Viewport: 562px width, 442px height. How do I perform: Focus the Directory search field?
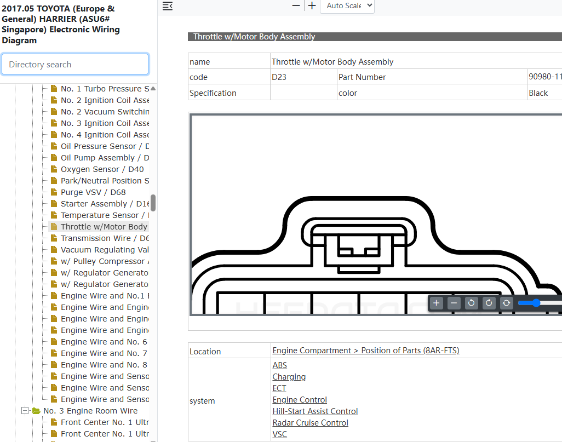click(75, 64)
